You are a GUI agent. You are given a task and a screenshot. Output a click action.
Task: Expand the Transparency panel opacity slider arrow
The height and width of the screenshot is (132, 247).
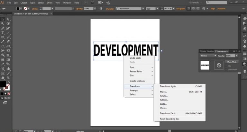pyautogui.click(x=237, y=56)
